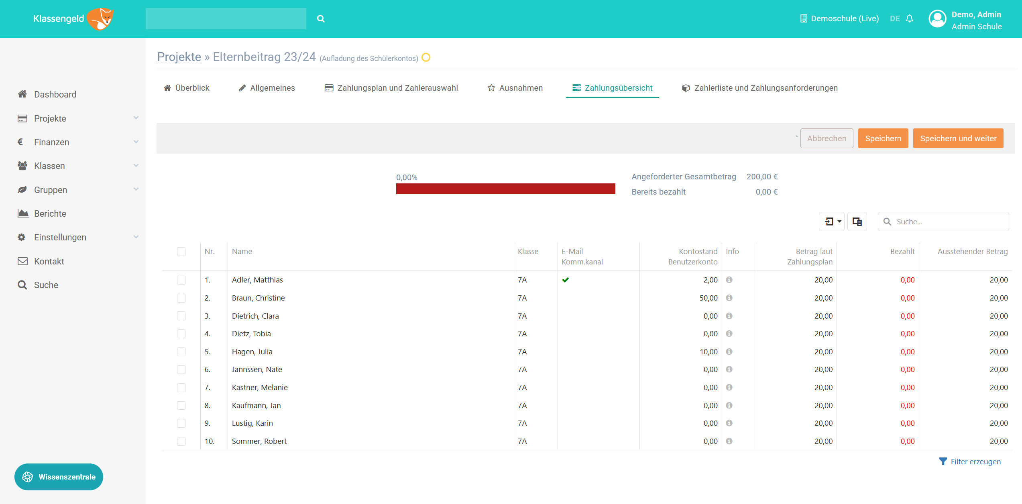Expand the Finanzen sidebar chevron
This screenshot has height=504, width=1022.
(x=136, y=142)
